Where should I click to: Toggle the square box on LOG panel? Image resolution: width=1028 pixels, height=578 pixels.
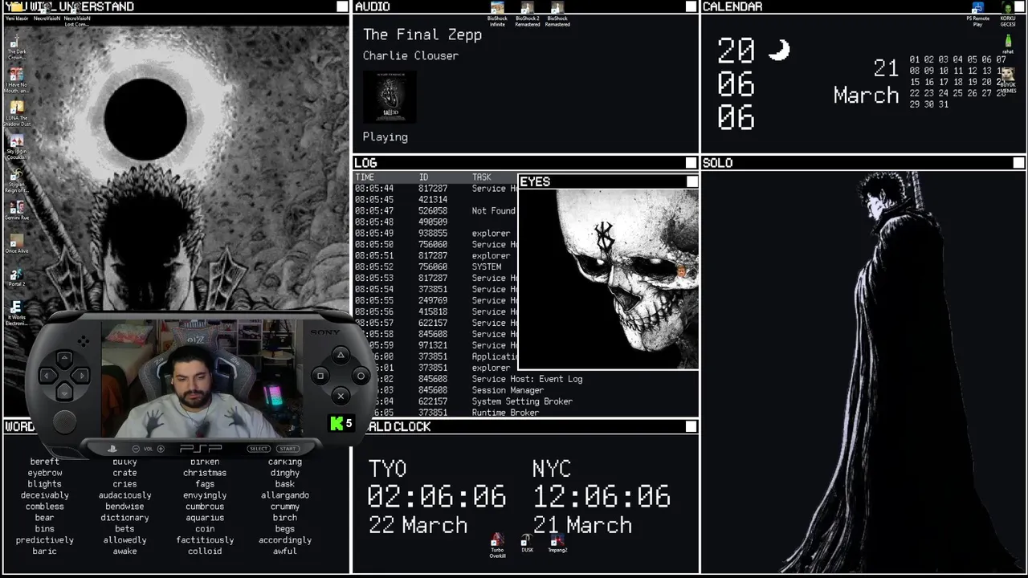click(691, 163)
